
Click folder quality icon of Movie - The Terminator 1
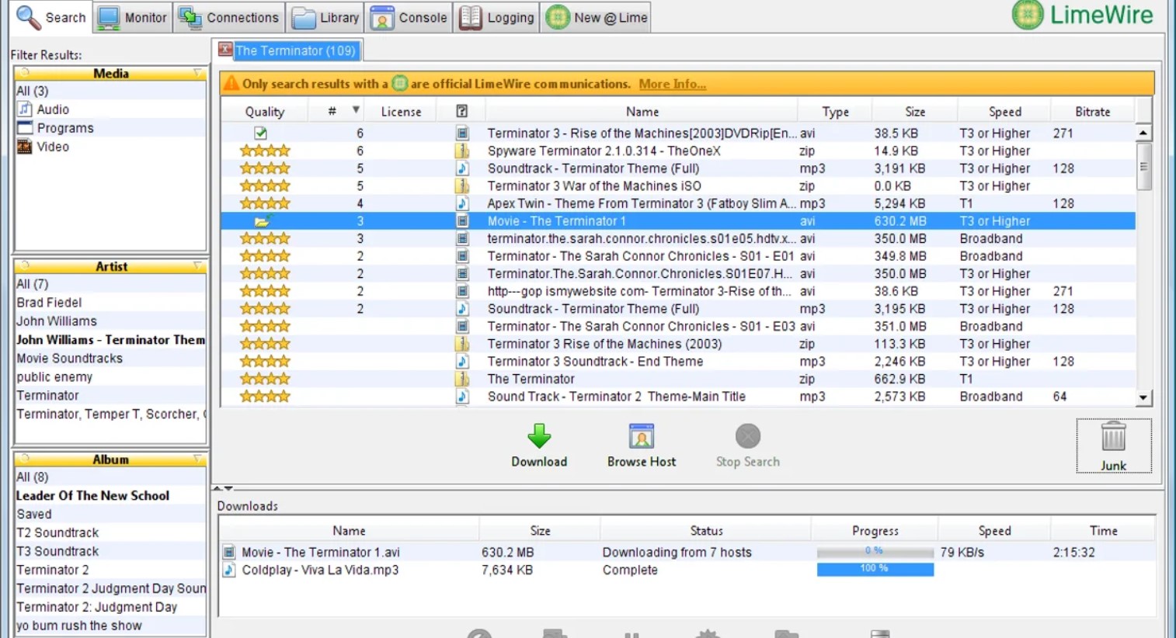pos(262,221)
